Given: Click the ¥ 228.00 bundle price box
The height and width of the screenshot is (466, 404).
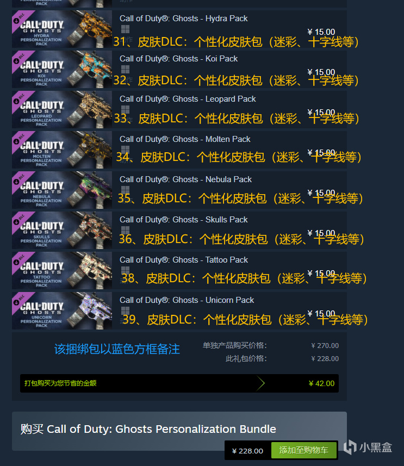Looking at the screenshot, I should tap(247, 451).
